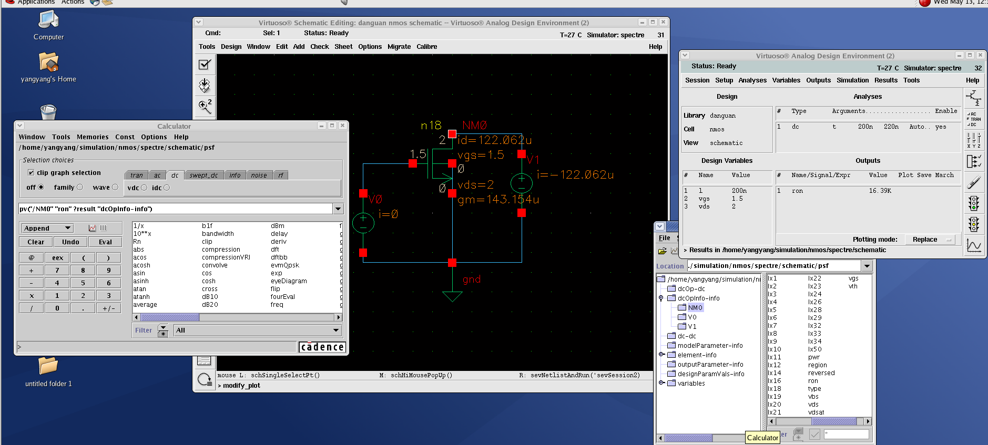Switch to the tran tab in Calculator

137,175
